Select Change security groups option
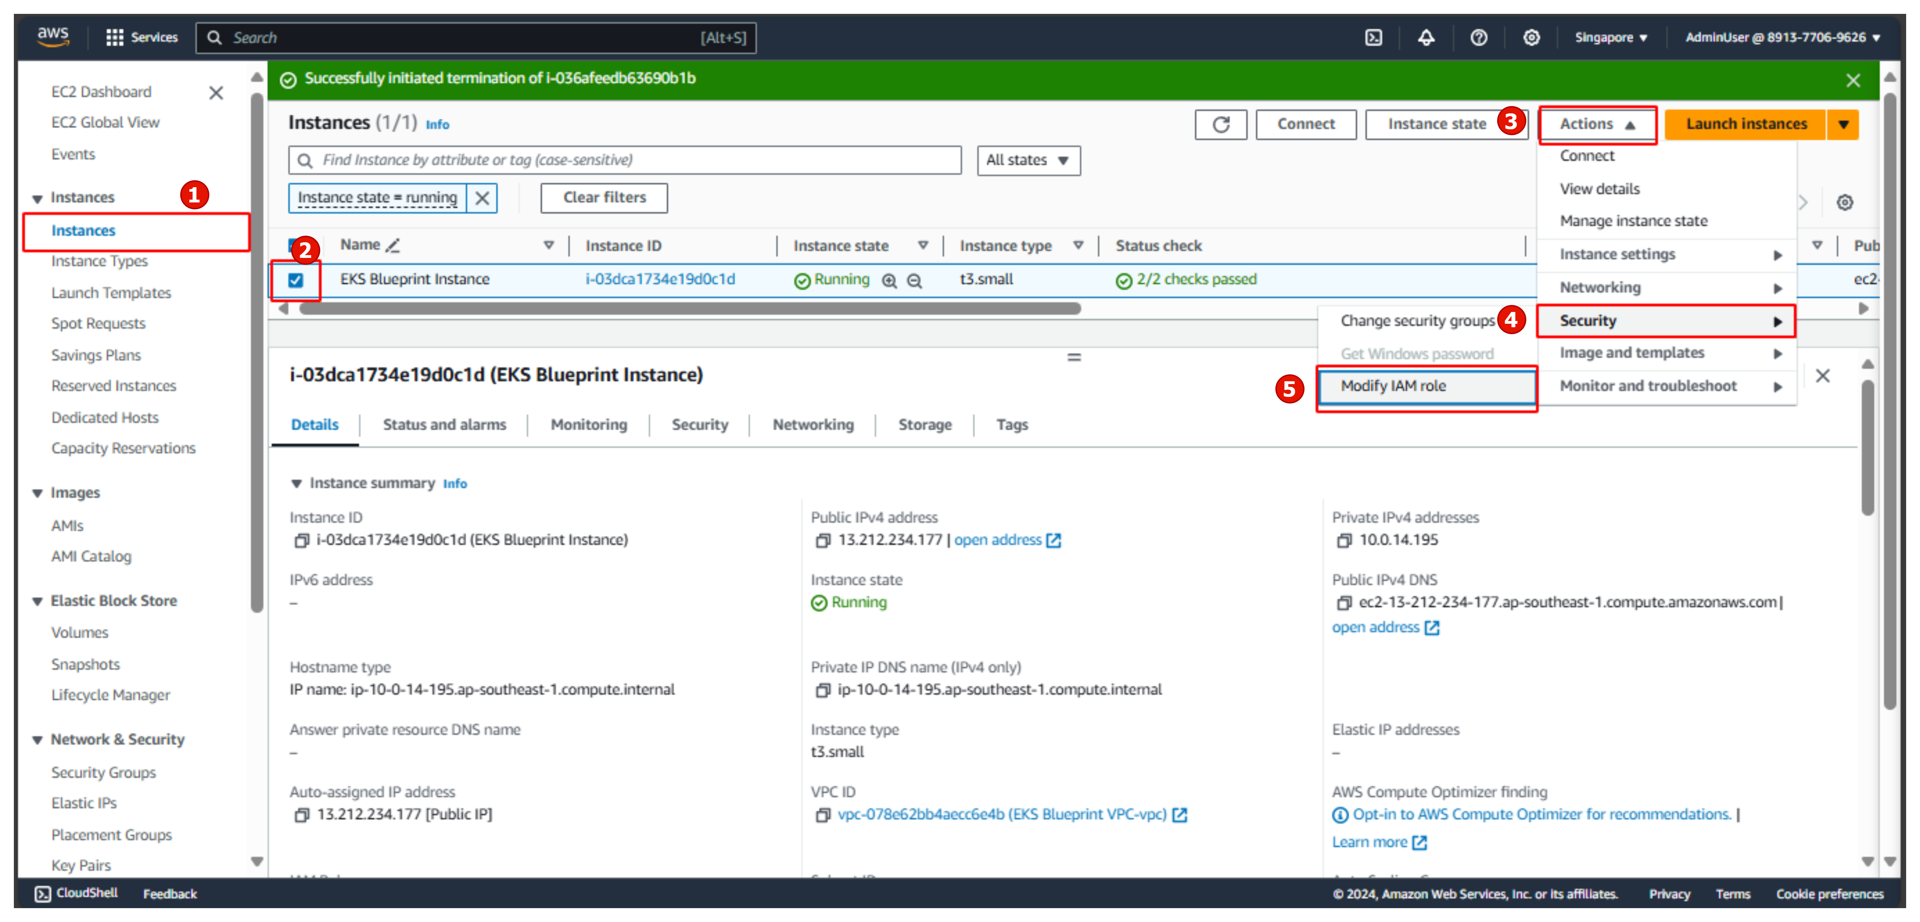1920x922 pixels. pyautogui.click(x=1417, y=321)
